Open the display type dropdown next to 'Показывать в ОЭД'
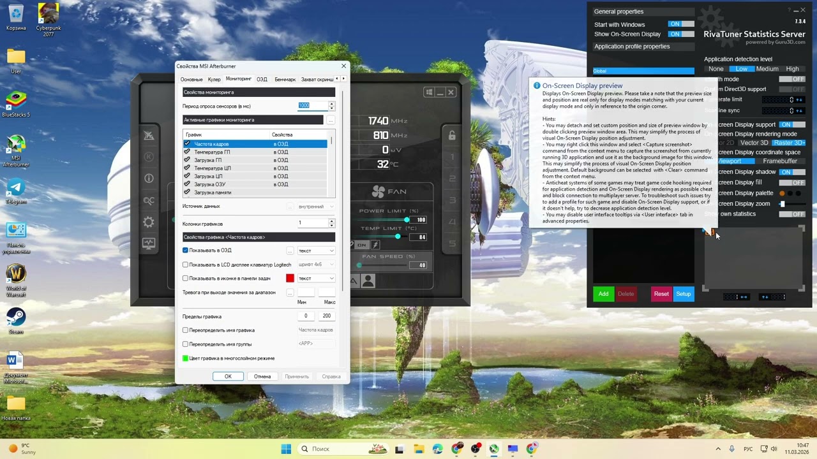817x459 pixels. coord(316,251)
